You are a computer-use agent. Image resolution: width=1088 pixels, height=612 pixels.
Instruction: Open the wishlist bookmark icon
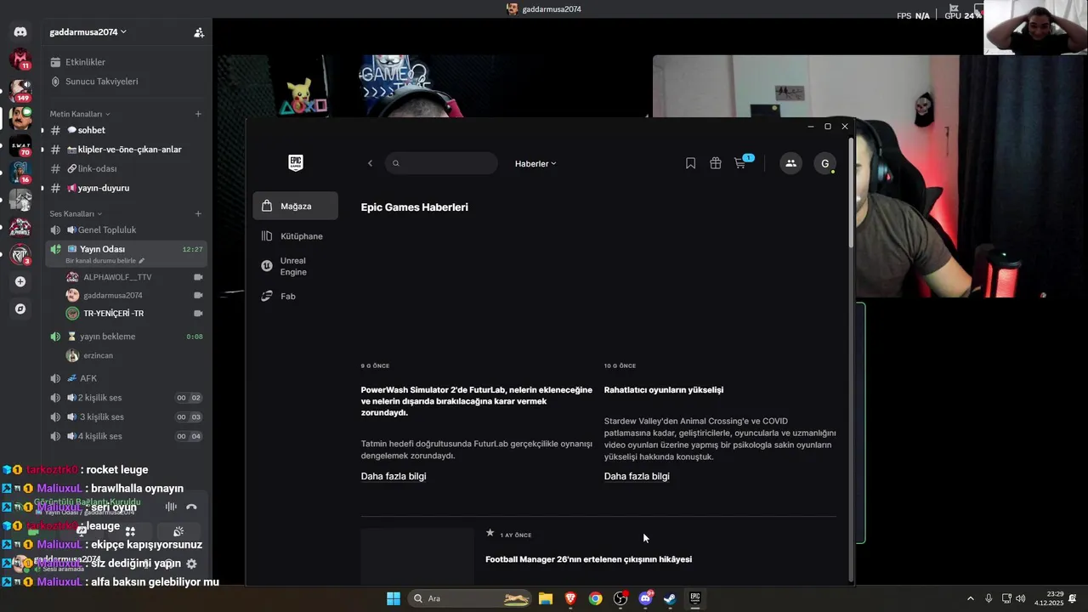690,163
